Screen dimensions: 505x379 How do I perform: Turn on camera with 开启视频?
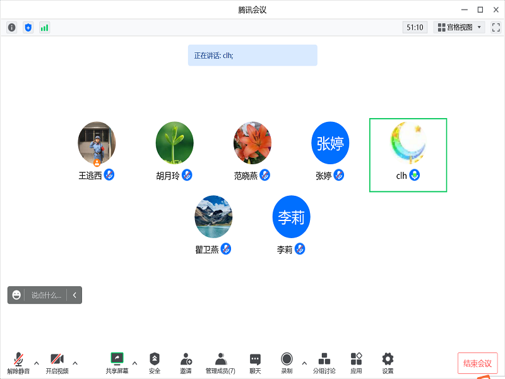pos(57,363)
